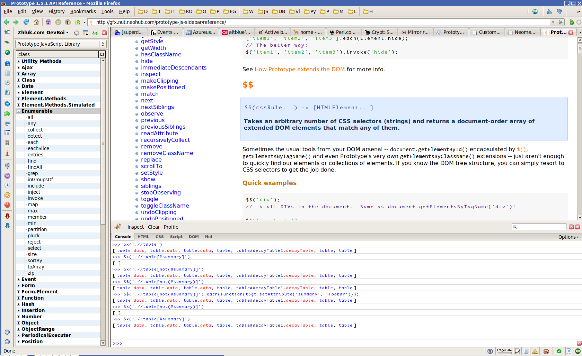Decrease text size with the T- icon
The width and height of the screenshot is (582, 356).
(x=58, y=22)
